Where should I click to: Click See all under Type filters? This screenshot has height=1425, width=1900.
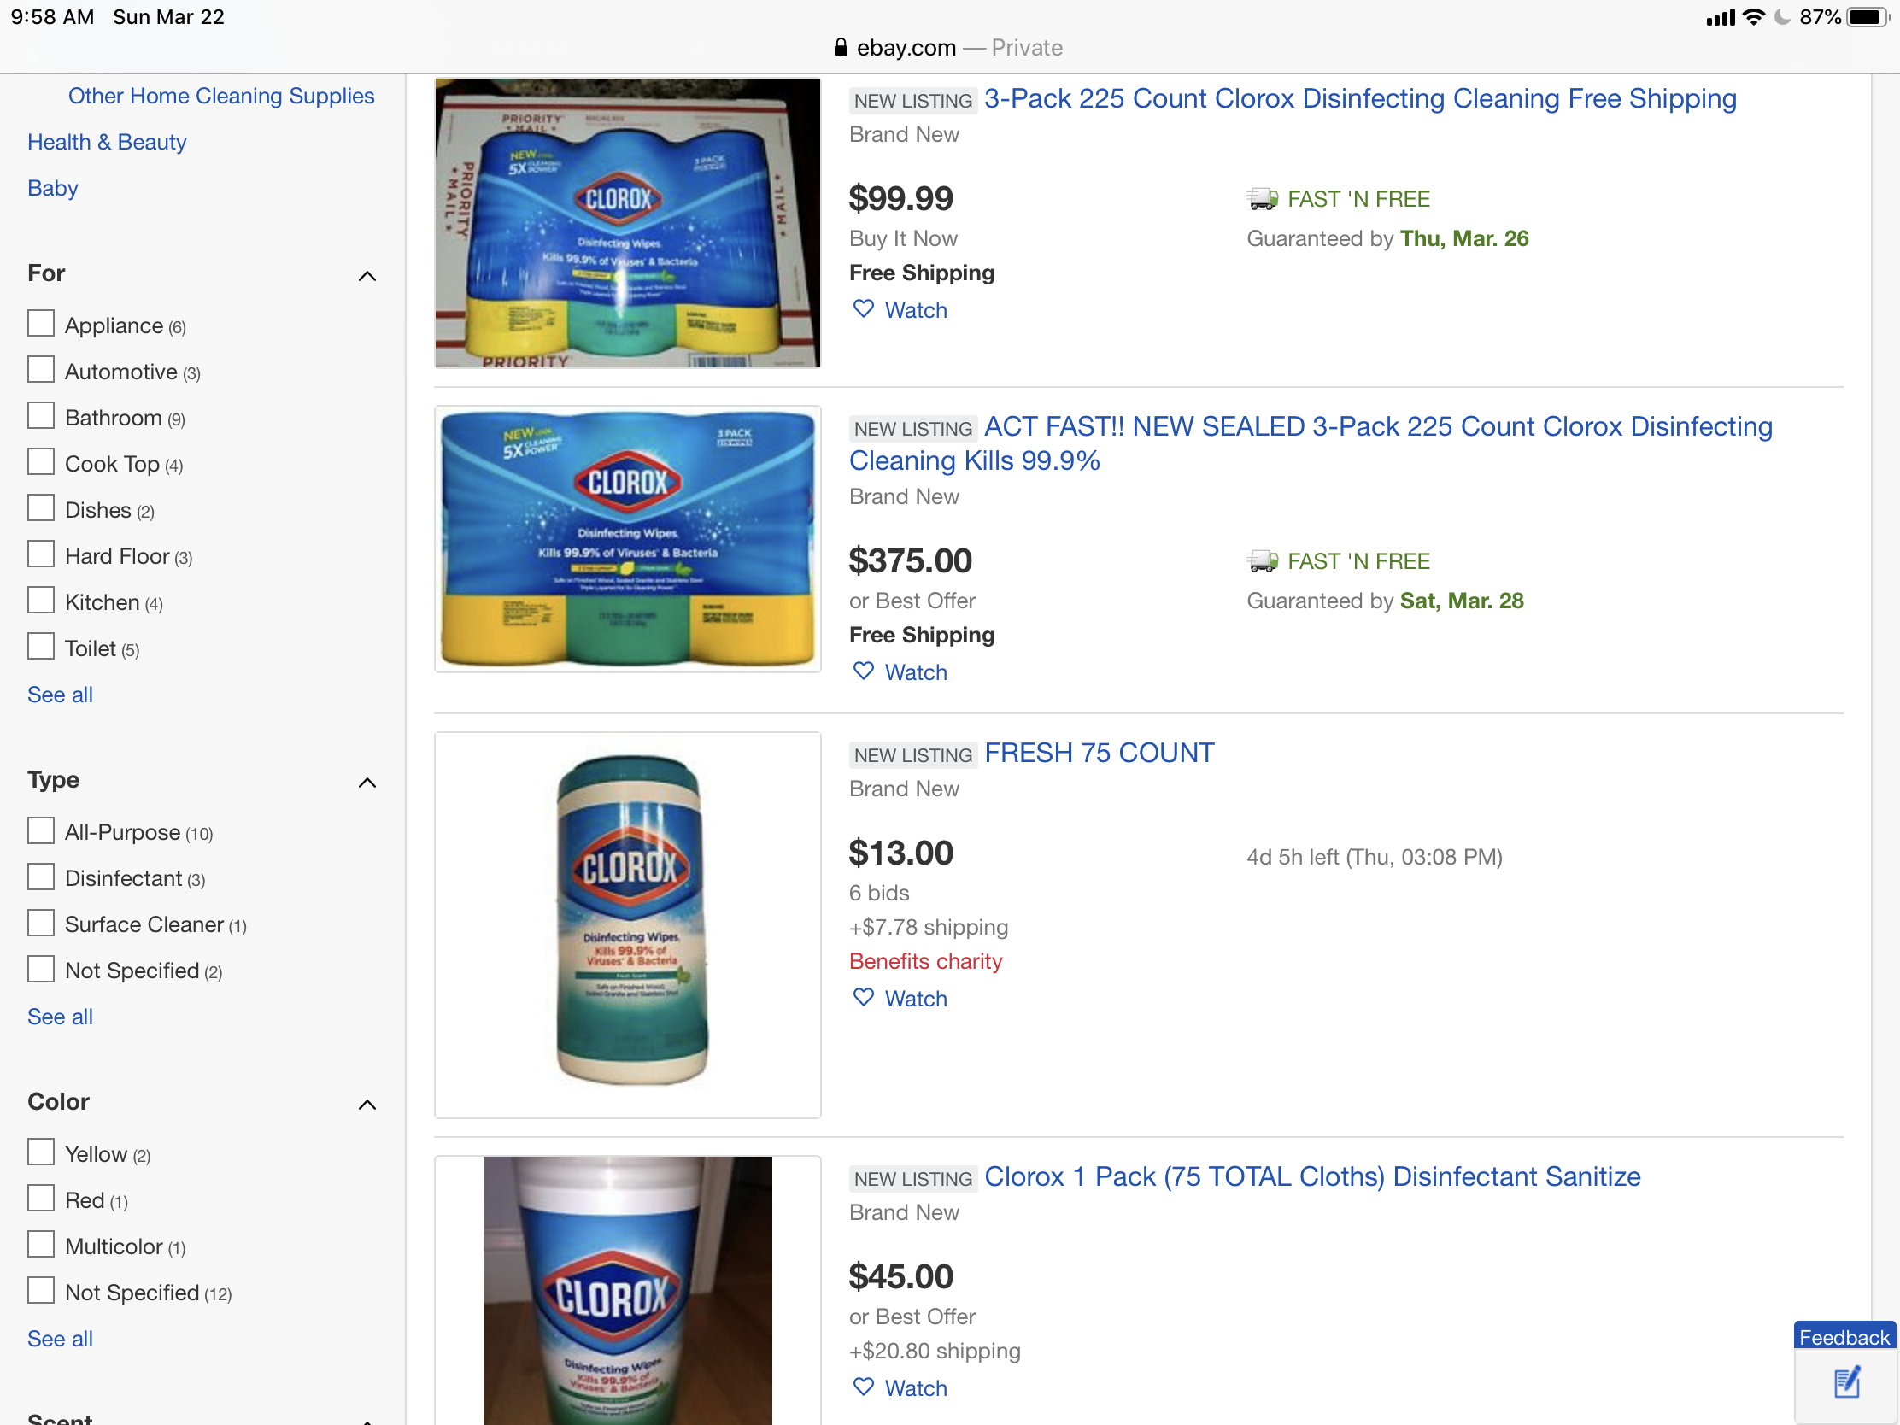(60, 1017)
